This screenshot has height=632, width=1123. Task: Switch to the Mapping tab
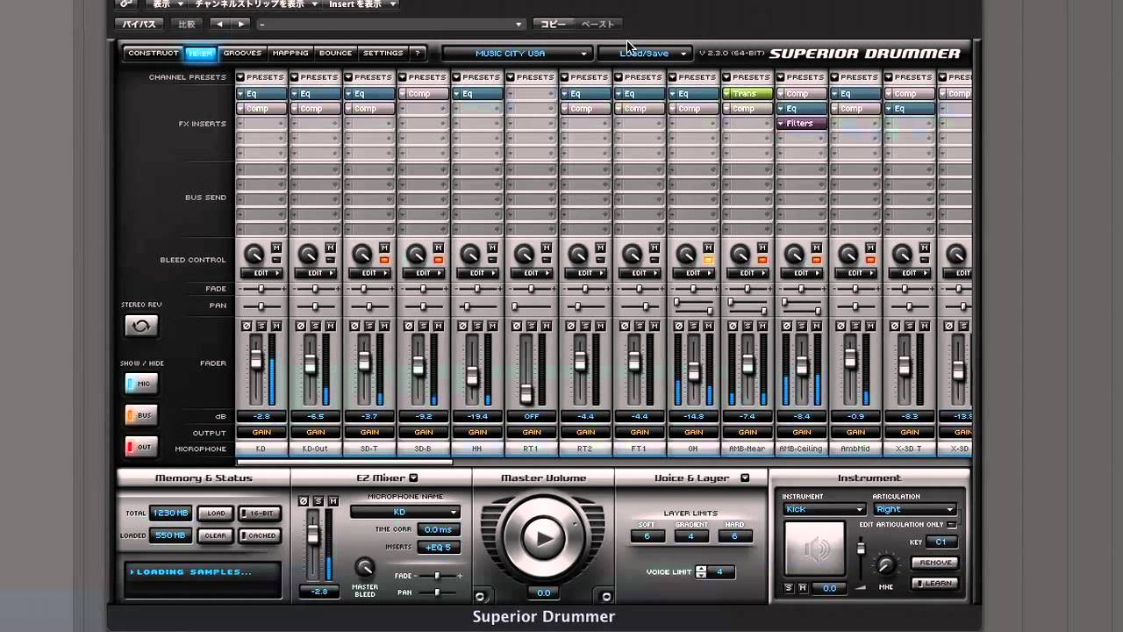point(290,53)
